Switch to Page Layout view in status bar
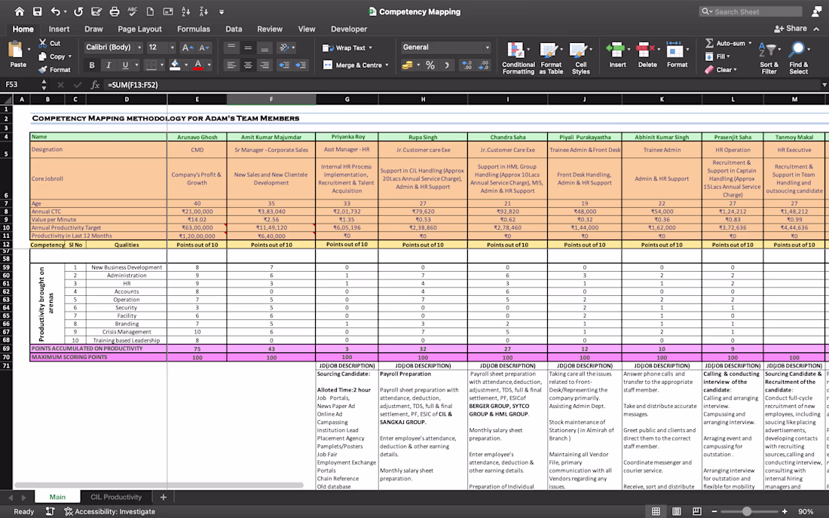The height and width of the screenshot is (518, 829). point(676,511)
